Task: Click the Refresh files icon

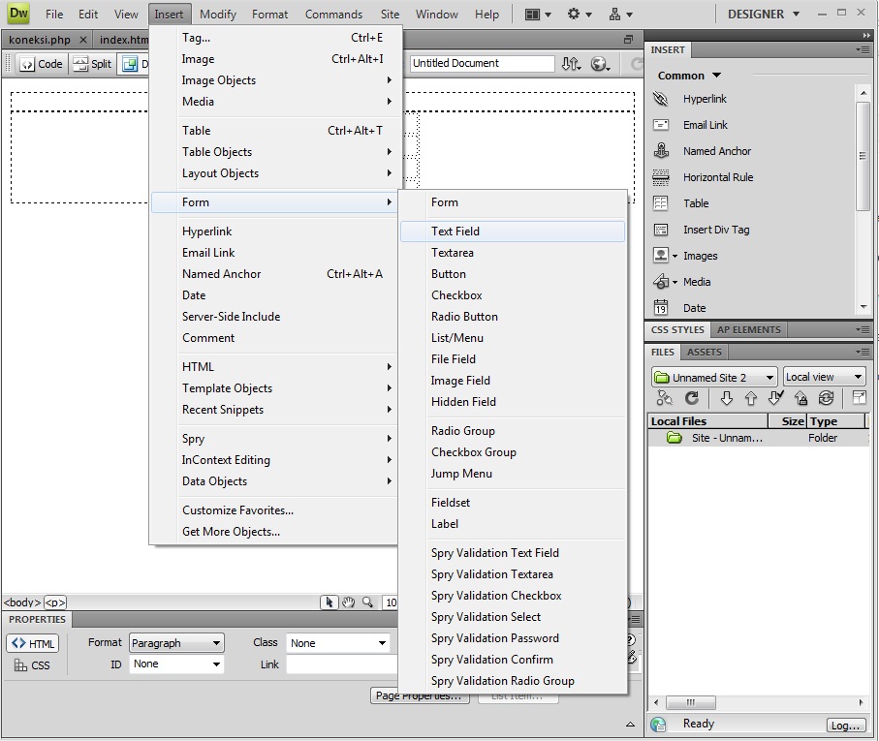Action: (x=692, y=398)
